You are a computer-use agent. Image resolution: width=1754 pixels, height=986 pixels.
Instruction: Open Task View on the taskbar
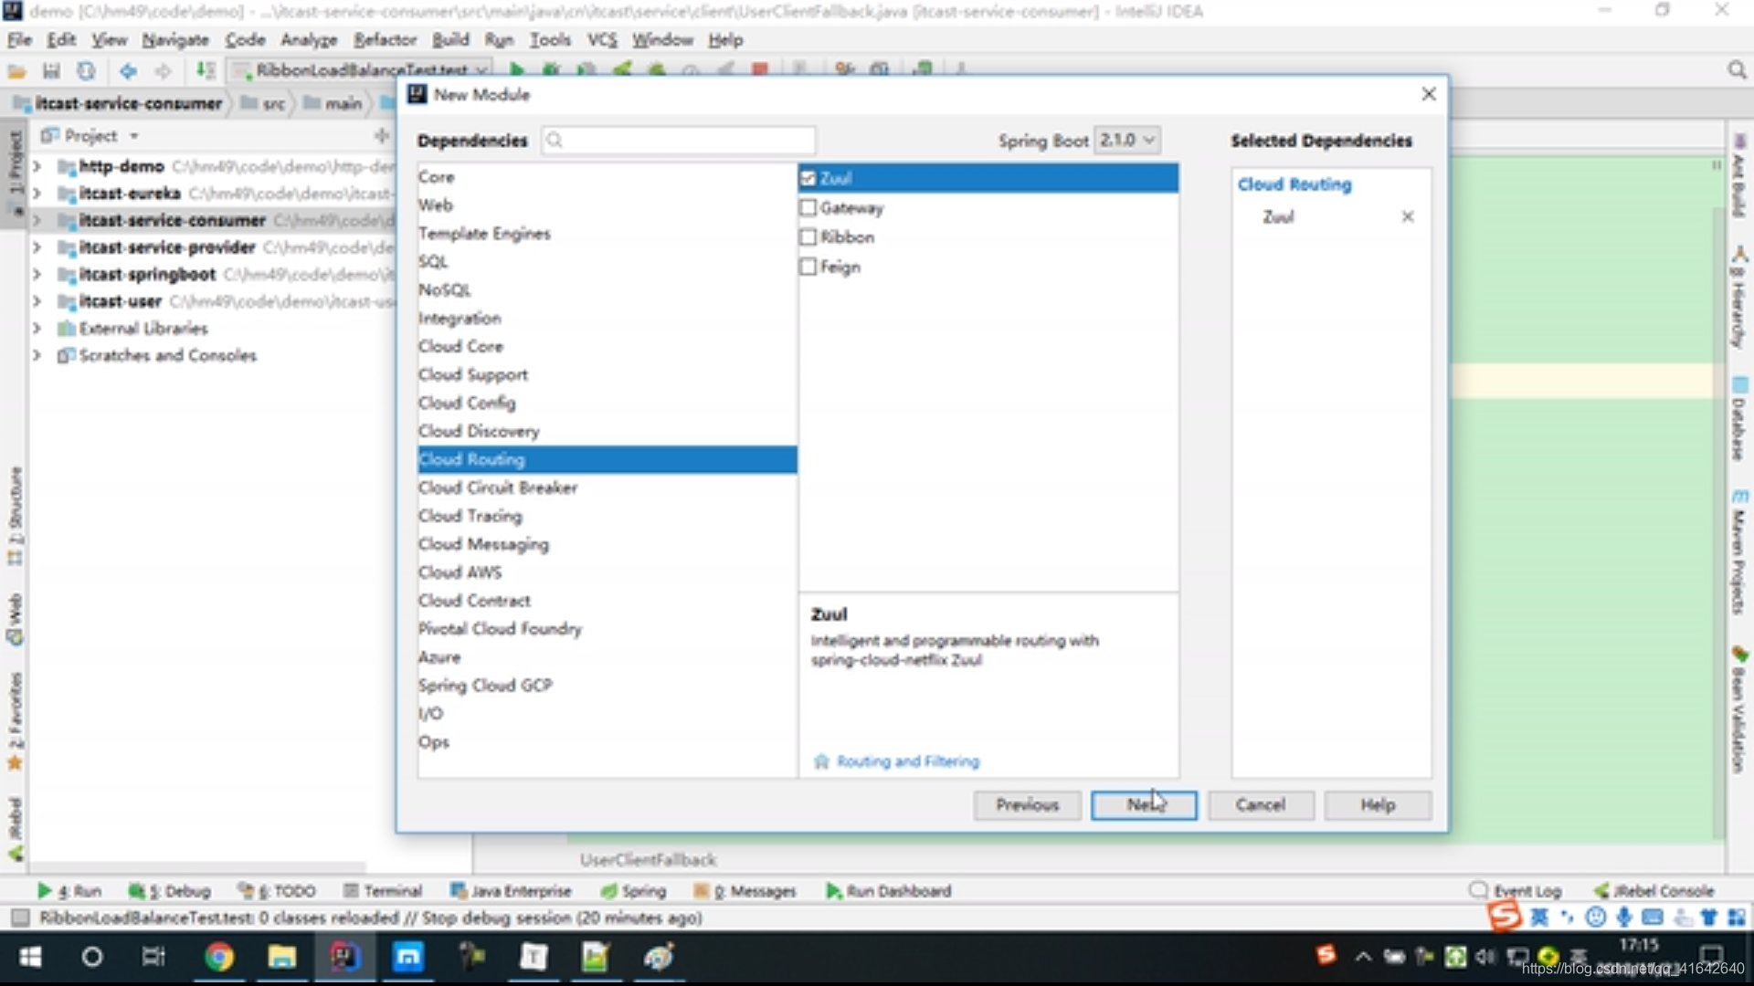[153, 957]
